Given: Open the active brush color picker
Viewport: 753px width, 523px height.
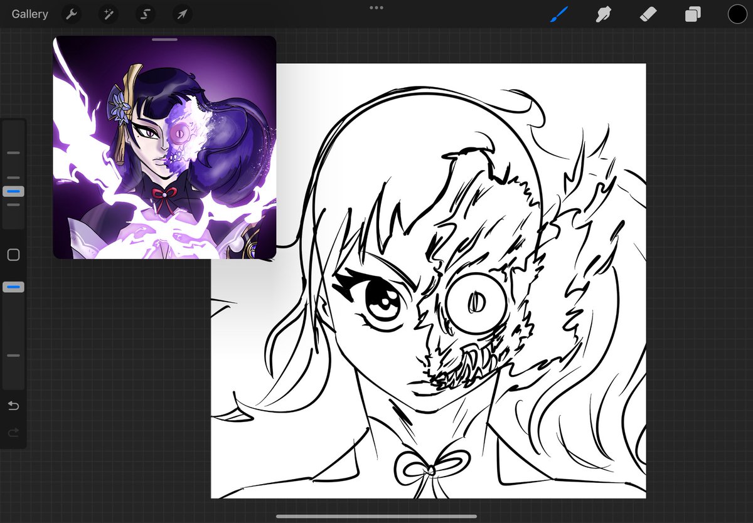Looking at the screenshot, I should click(x=737, y=13).
